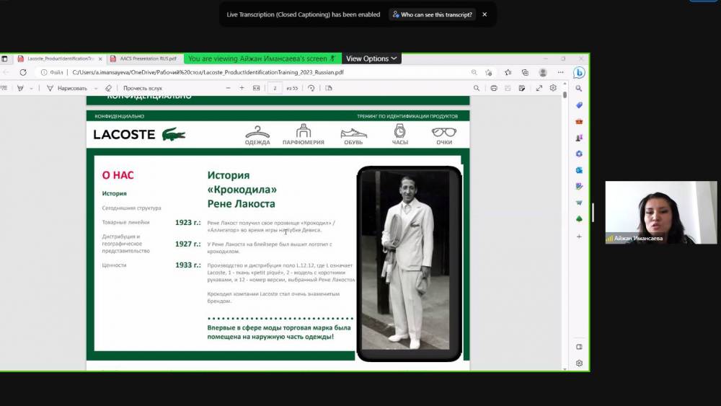The image size is (721, 406).
Task: Open the green tree sidebar icon
Action: click(x=579, y=219)
